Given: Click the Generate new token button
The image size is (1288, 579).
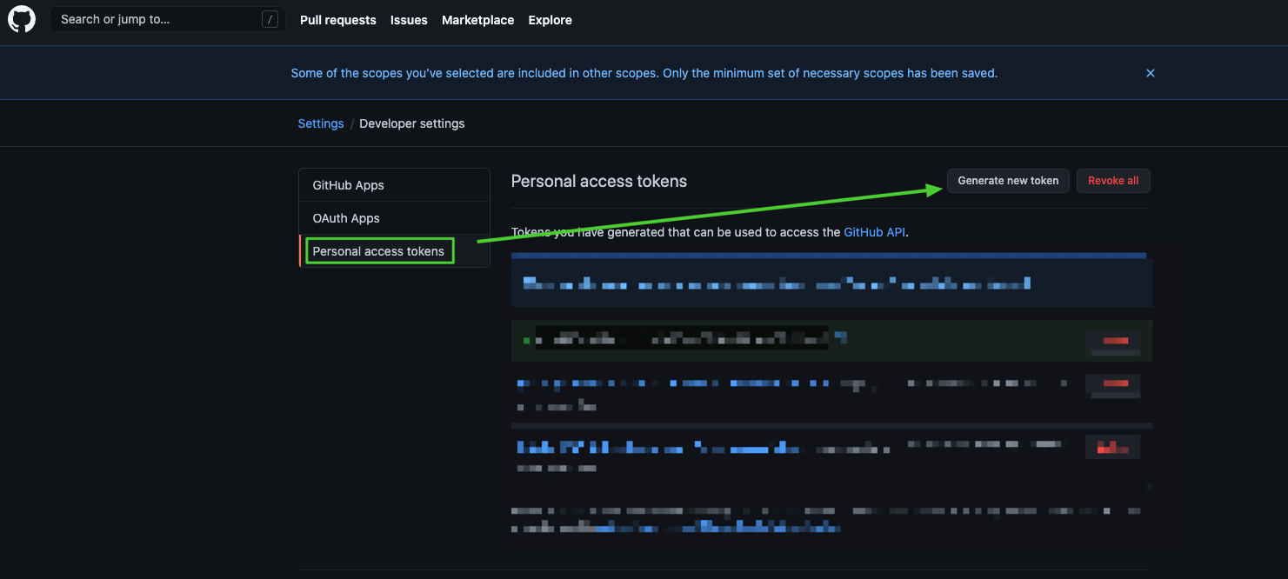Looking at the screenshot, I should [x=1008, y=181].
